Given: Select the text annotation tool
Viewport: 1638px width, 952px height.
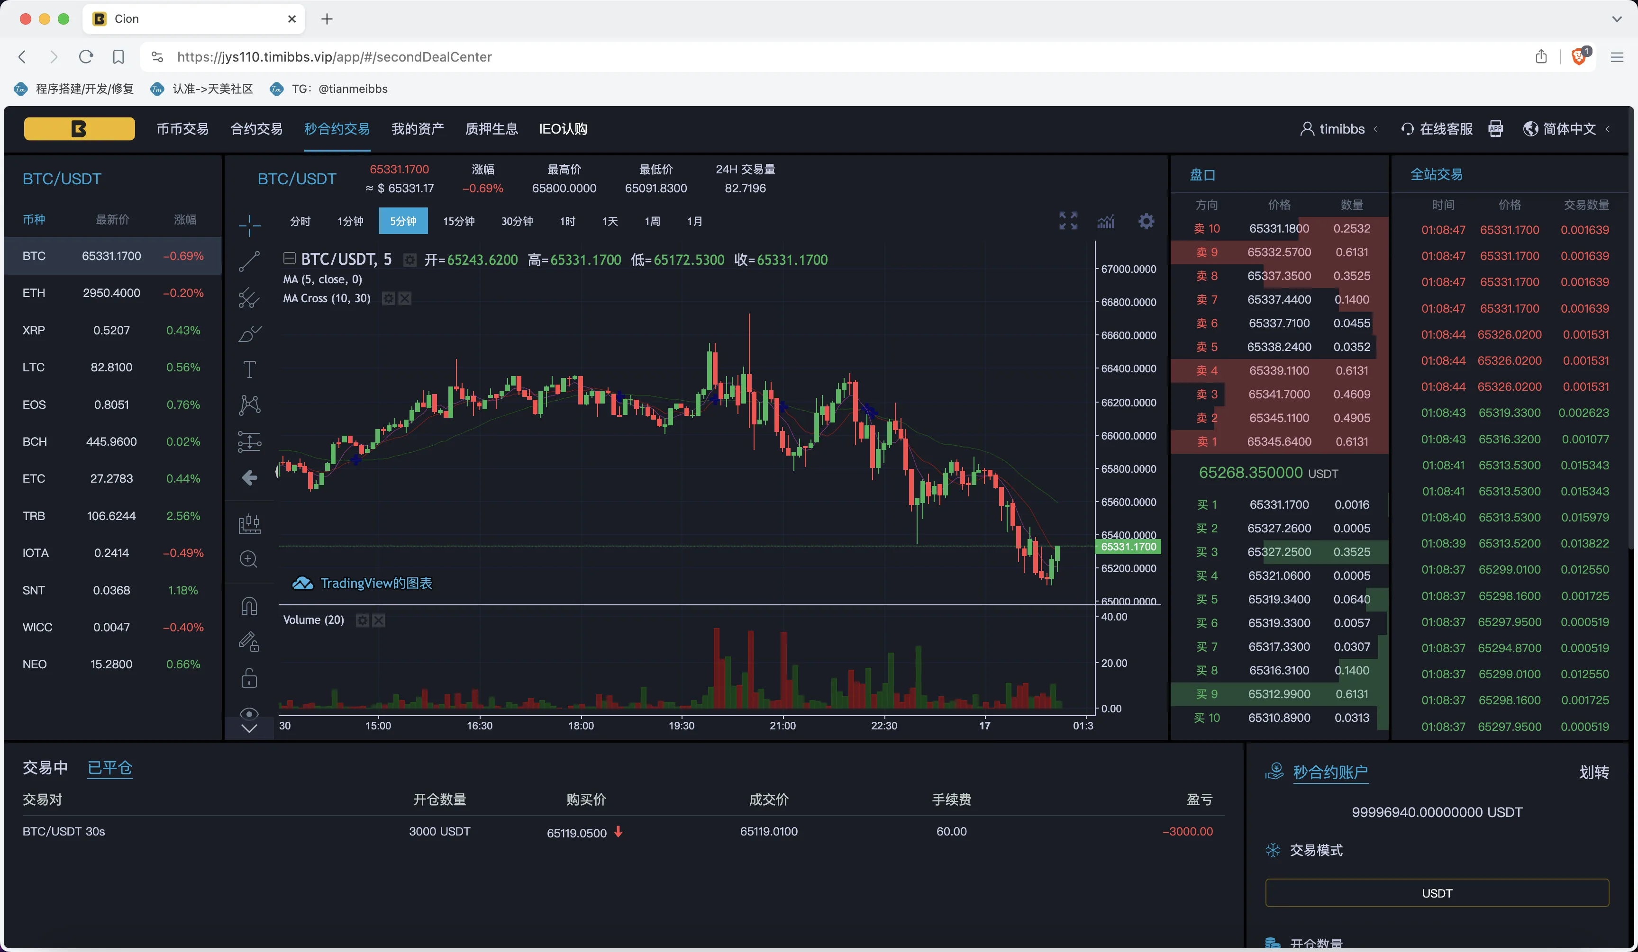Looking at the screenshot, I should 249,369.
